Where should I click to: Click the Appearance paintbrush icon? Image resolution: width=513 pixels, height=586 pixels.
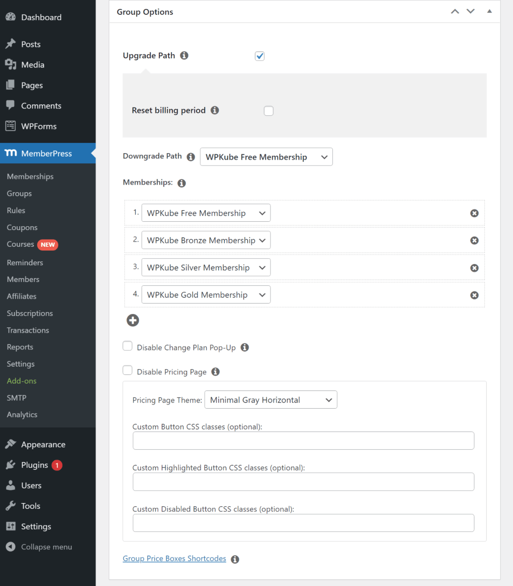coord(11,444)
